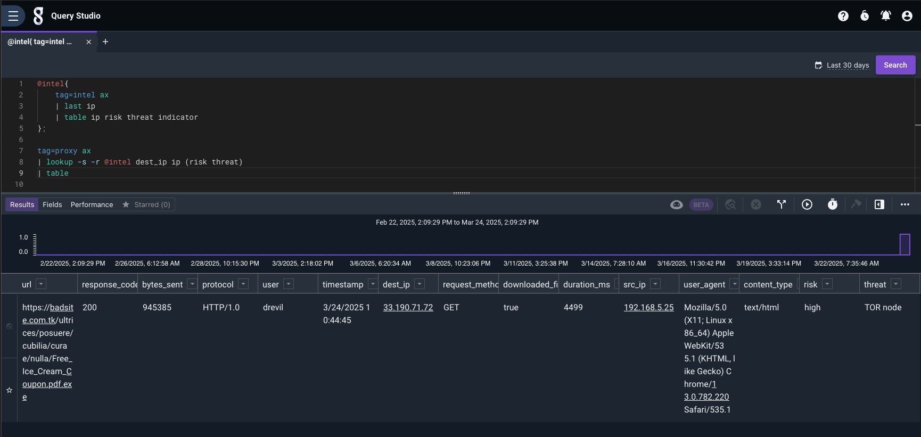Click the 200 response code cell
This screenshot has height=437, width=921.
[x=89, y=307]
